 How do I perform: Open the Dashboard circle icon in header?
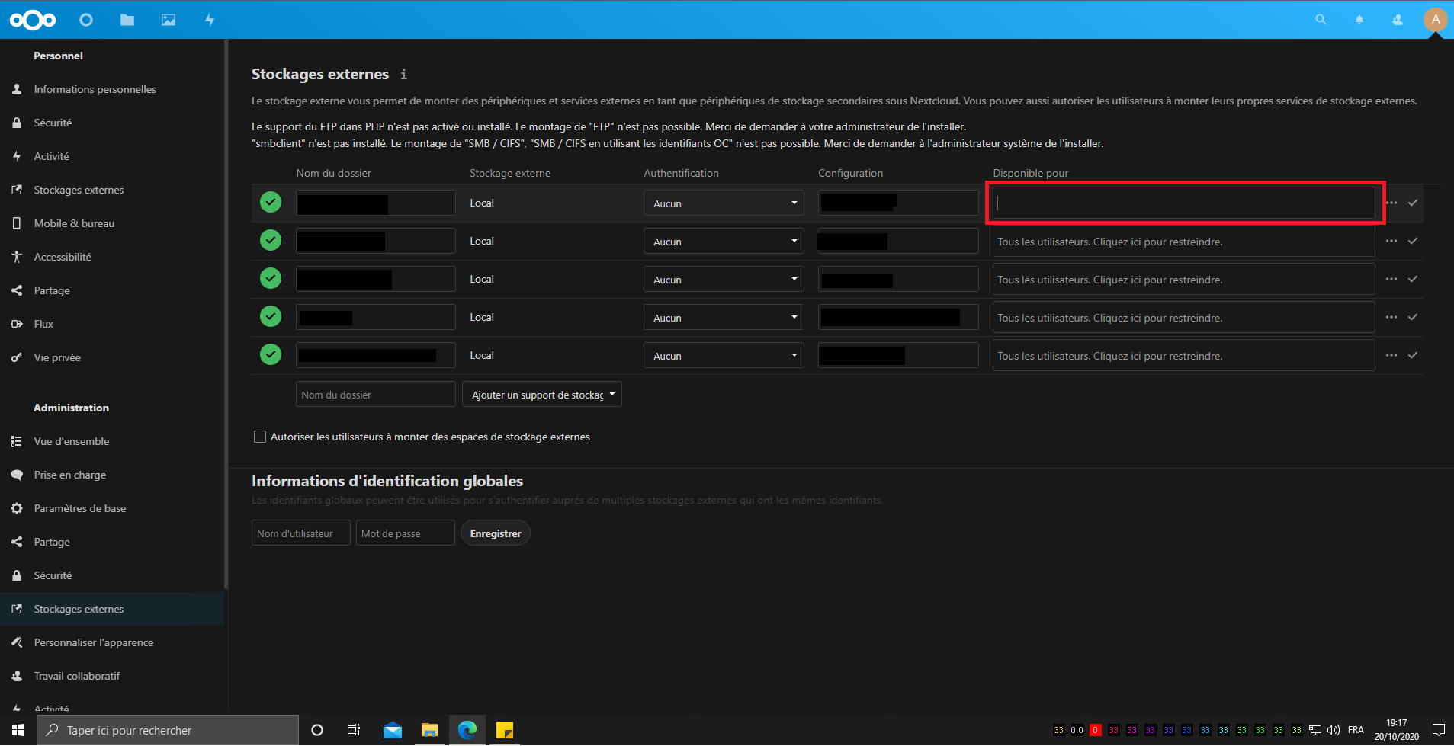tap(86, 20)
